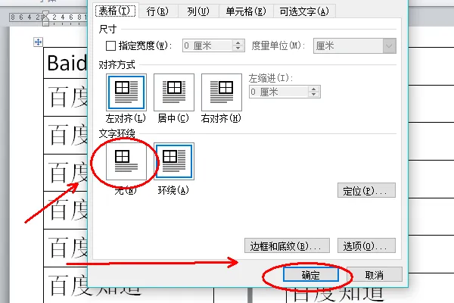Image resolution: width=454 pixels, height=303 pixels.
Task: Decrease the 左缩进 spinner value
Action: [x=313, y=95]
